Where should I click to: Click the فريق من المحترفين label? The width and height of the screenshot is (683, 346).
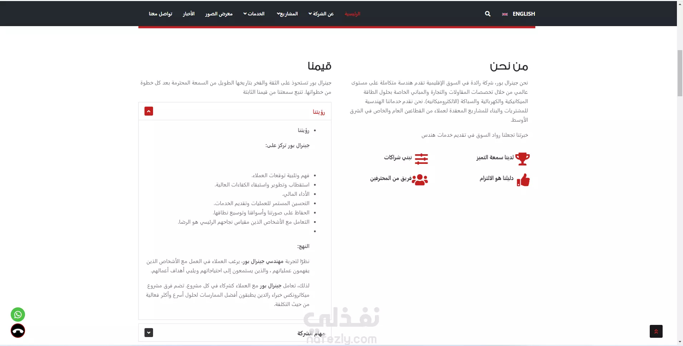[x=391, y=178]
